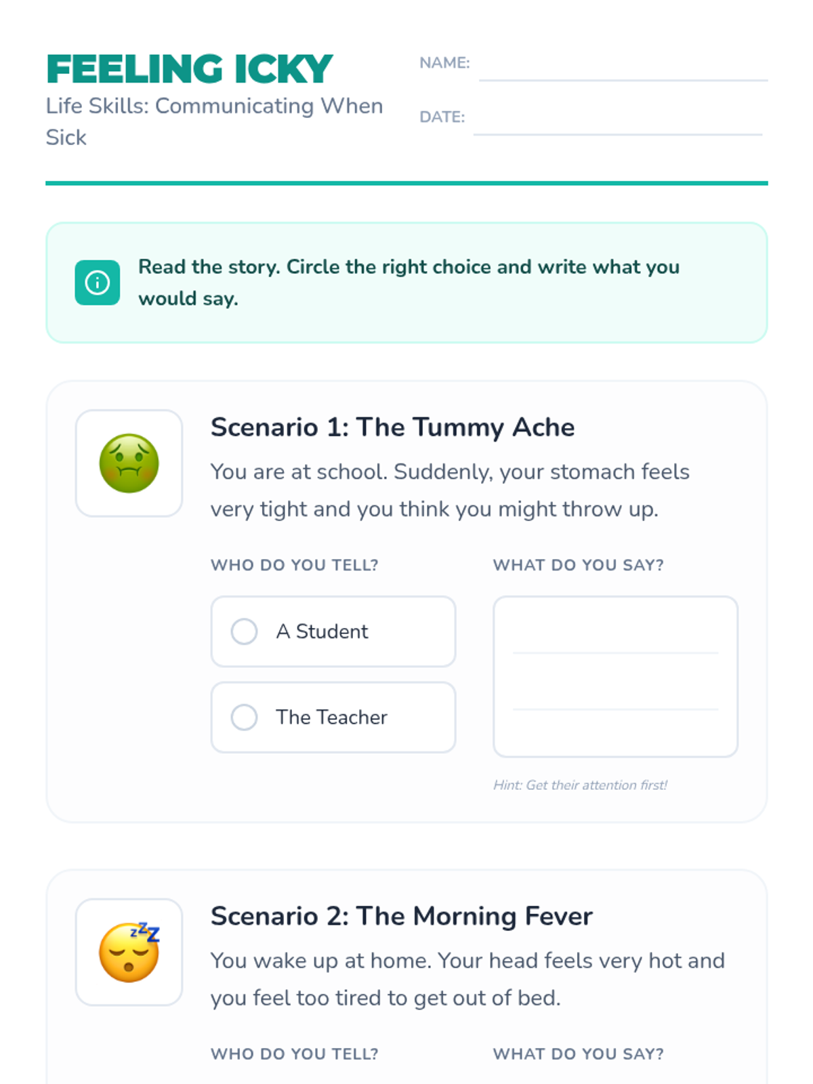813x1084 pixels.
Task: Click the info icon in instructions banner
Action: click(97, 283)
